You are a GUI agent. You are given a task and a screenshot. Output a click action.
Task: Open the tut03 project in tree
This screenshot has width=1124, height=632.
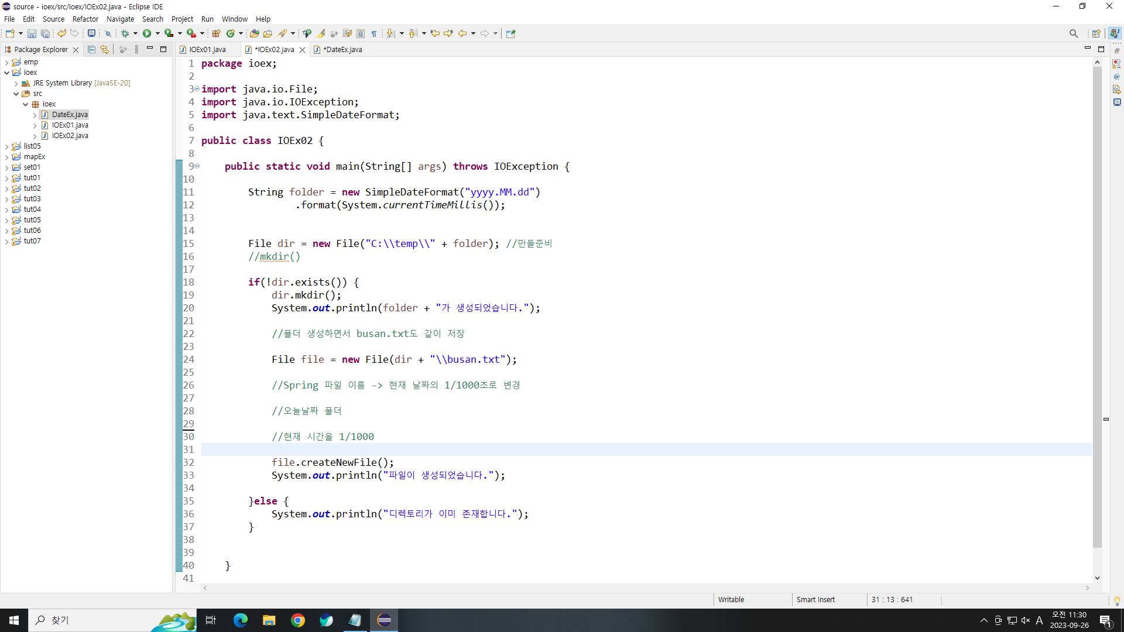[x=32, y=199]
